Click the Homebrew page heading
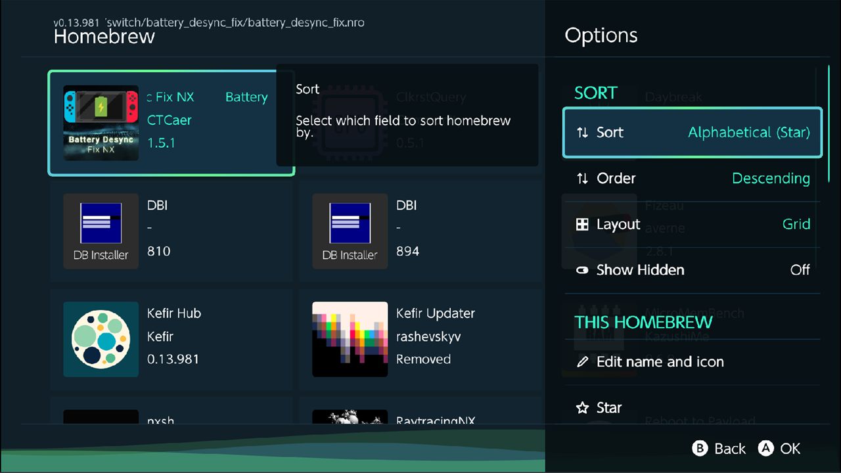 104,37
